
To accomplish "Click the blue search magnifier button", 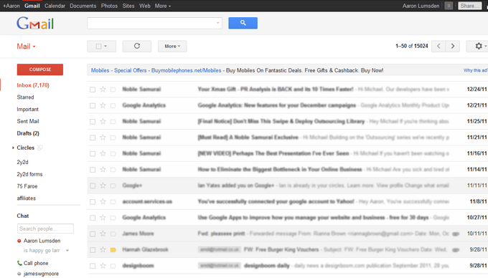I will point(243,23).
